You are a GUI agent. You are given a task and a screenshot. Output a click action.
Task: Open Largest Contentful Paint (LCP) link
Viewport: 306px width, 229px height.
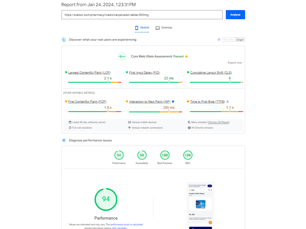click(89, 72)
